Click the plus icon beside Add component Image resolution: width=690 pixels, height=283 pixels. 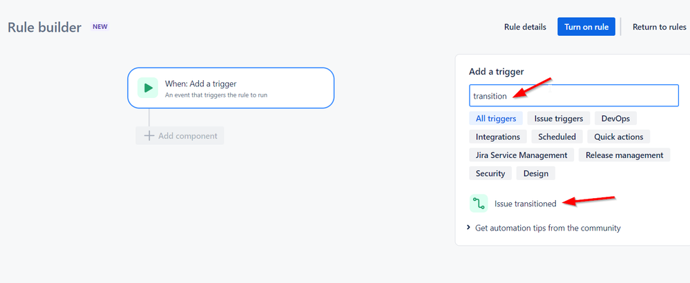pos(148,136)
